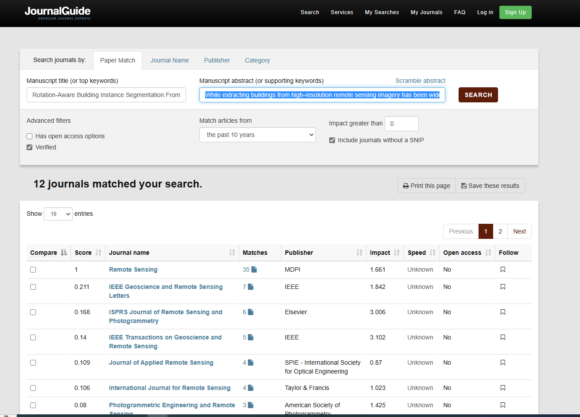
Task: Follow Journal of Applied Remote Sensing
Action: (502, 362)
